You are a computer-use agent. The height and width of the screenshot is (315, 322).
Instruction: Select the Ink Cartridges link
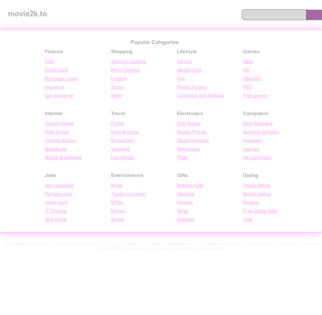tap(257, 158)
